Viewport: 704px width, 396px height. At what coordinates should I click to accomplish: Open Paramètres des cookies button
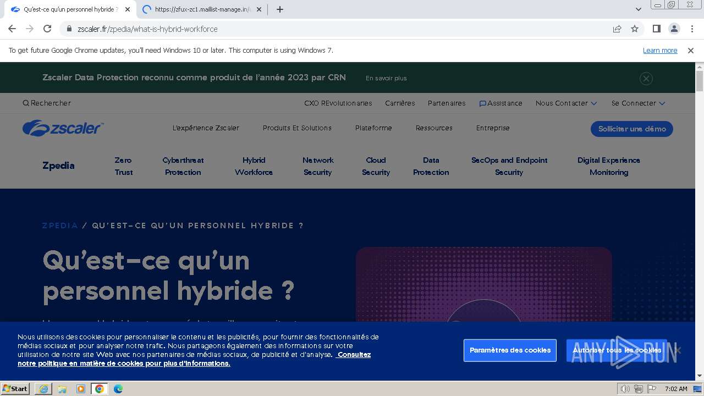[x=510, y=350]
